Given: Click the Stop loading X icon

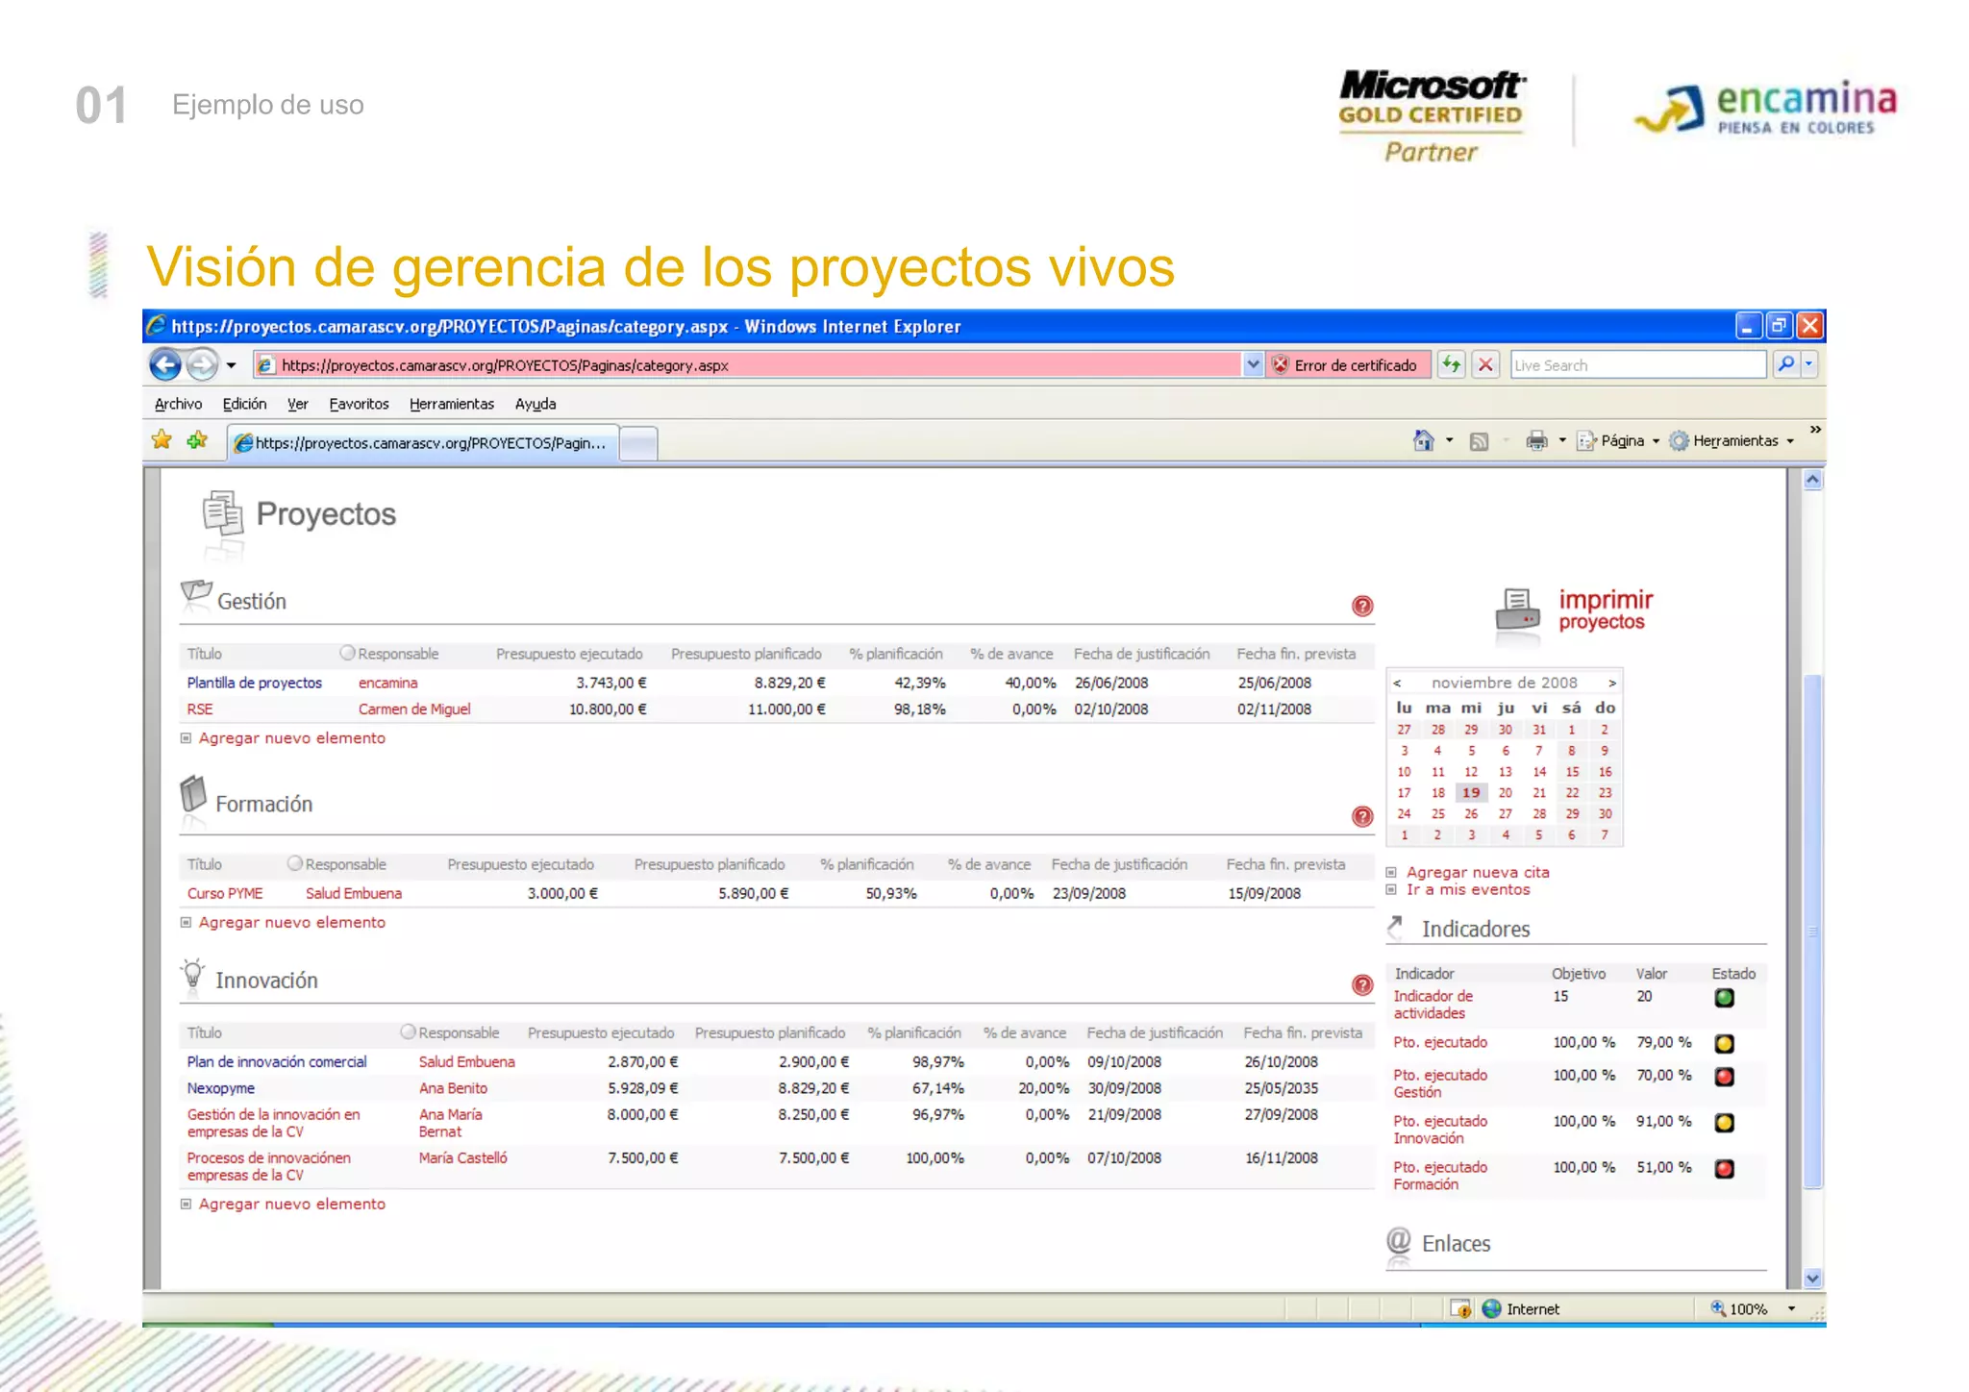Looking at the screenshot, I should click(x=1486, y=364).
